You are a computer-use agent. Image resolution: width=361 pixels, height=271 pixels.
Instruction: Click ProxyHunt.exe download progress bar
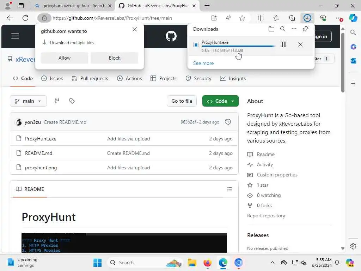pyautogui.click(x=238, y=46)
